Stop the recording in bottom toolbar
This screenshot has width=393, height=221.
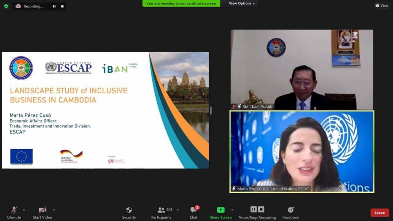[x=261, y=210]
